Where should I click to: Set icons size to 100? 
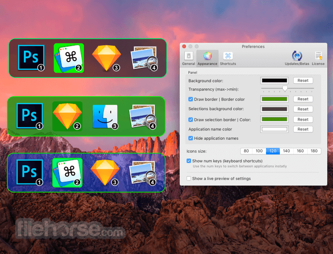tap(259, 151)
